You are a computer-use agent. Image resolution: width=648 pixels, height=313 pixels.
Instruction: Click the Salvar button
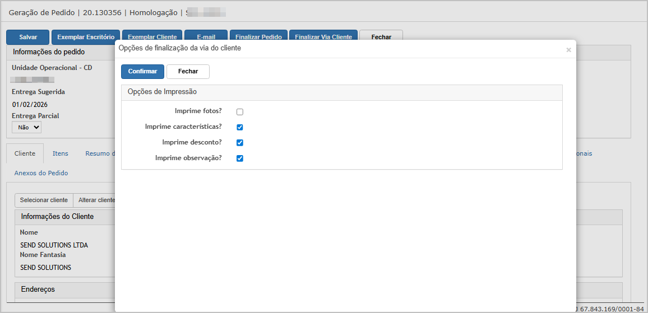[x=28, y=37]
